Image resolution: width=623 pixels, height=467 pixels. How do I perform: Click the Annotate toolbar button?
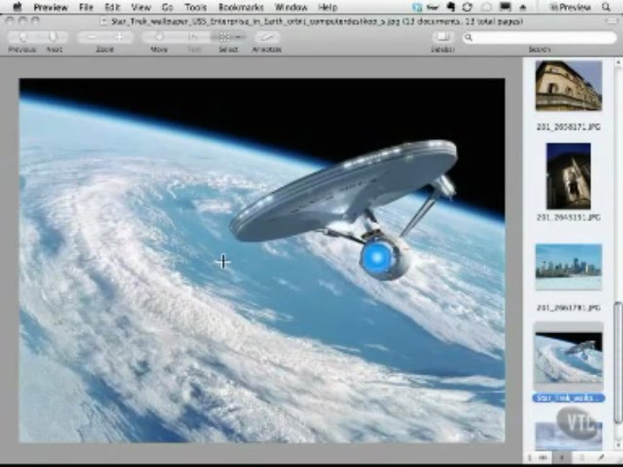[x=267, y=37]
